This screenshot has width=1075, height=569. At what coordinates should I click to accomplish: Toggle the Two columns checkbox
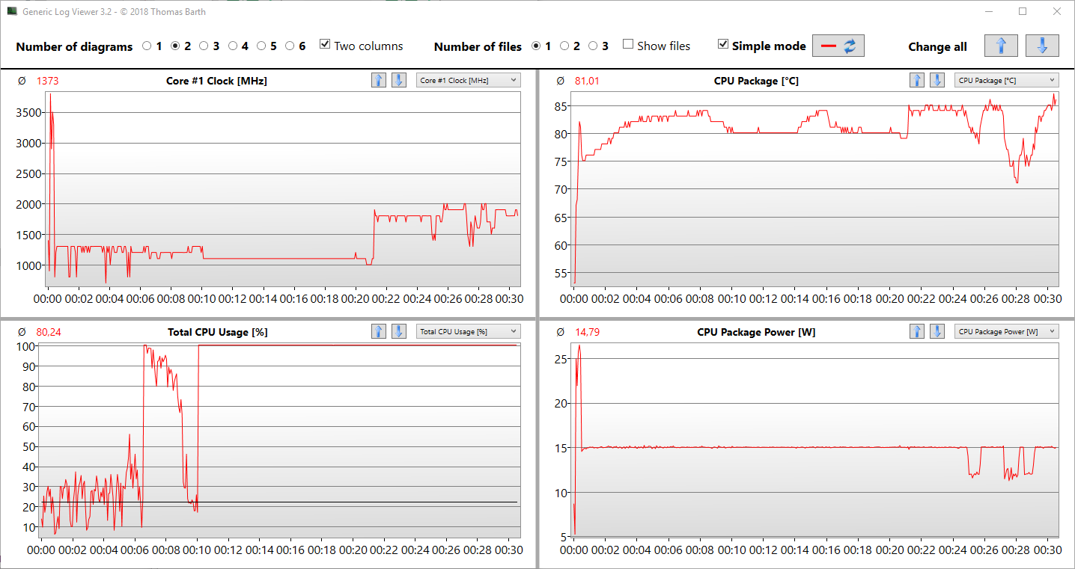coord(325,45)
